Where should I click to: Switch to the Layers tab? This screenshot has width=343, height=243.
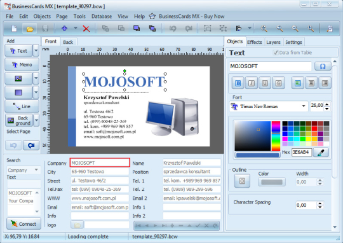pos(273,42)
